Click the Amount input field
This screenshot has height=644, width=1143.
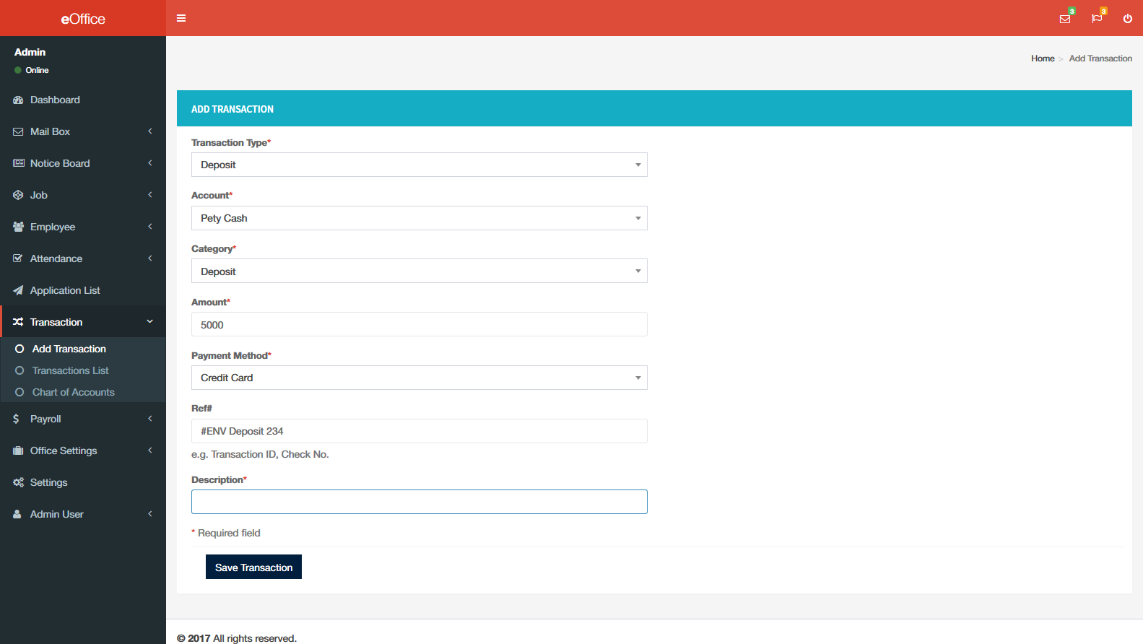tap(419, 325)
